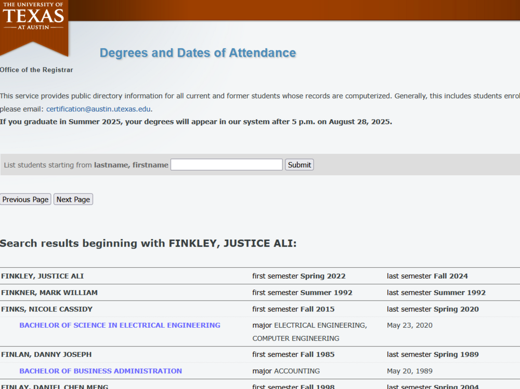Go to the Next Page
The height and width of the screenshot is (389, 520).
73,199
